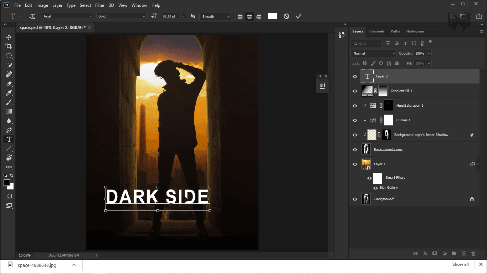Screen dimensions: 487x274
Task: Click the text color swatch
Action: [273, 16]
